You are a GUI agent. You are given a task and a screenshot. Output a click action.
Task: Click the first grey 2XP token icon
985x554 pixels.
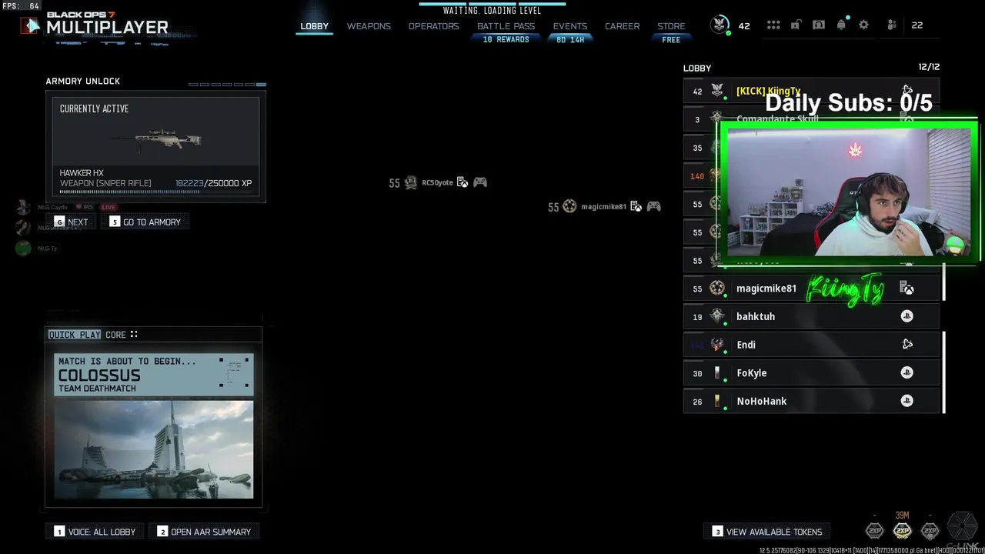point(874,530)
